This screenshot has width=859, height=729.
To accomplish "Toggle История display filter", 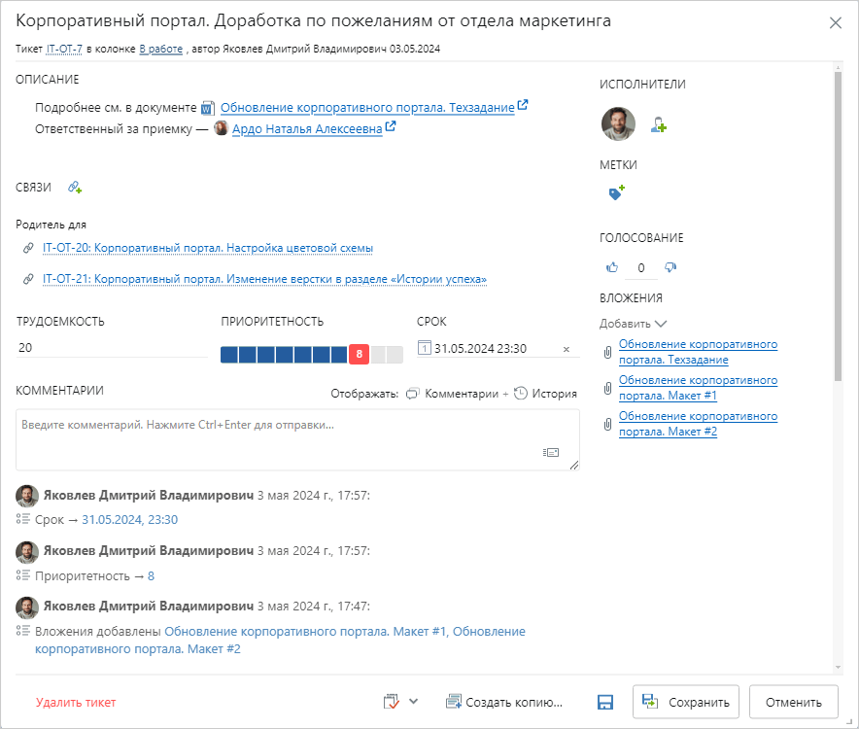I will [545, 394].
